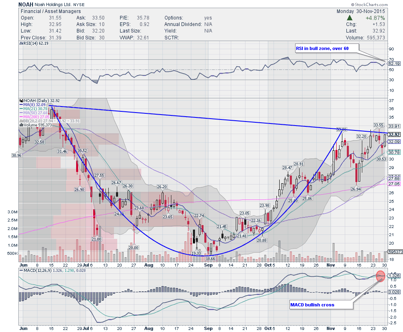Click the 18.66 low price label

click(210, 259)
